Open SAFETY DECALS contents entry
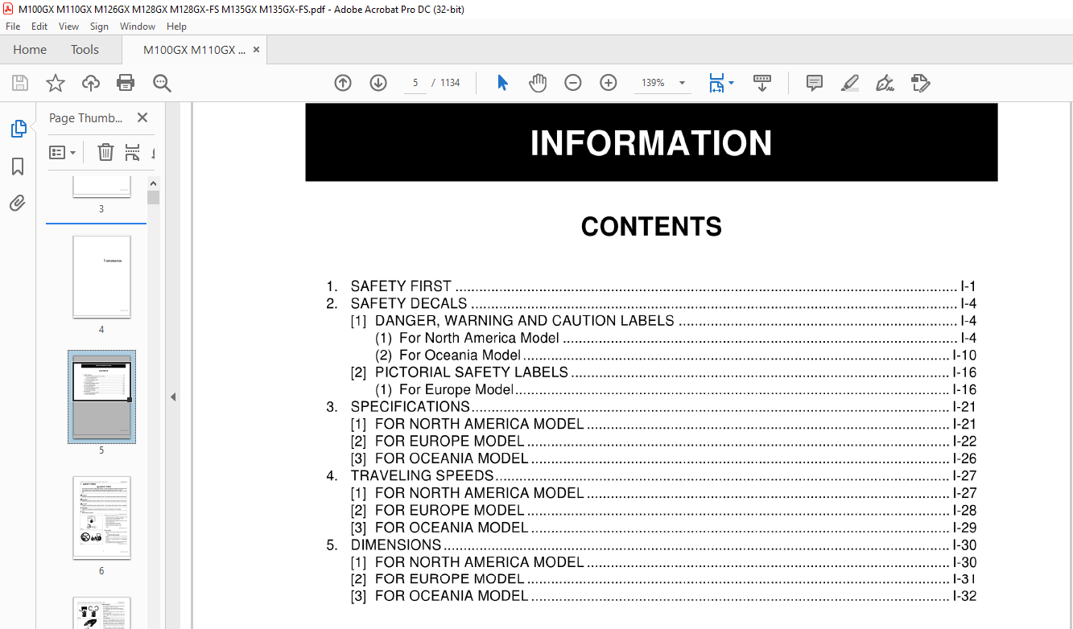Image resolution: width=1073 pixels, height=629 pixels. (x=650, y=303)
